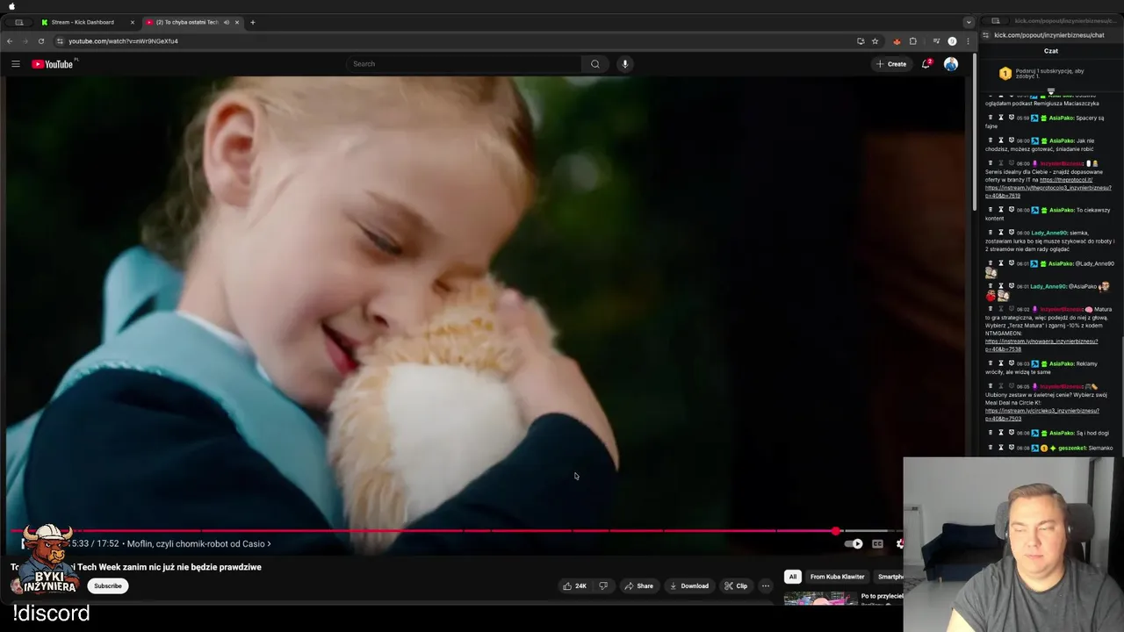Select 'From Kuba Klawiter' filter chip
The width and height of the screenshot is (1124, 632).
(837, 577)
